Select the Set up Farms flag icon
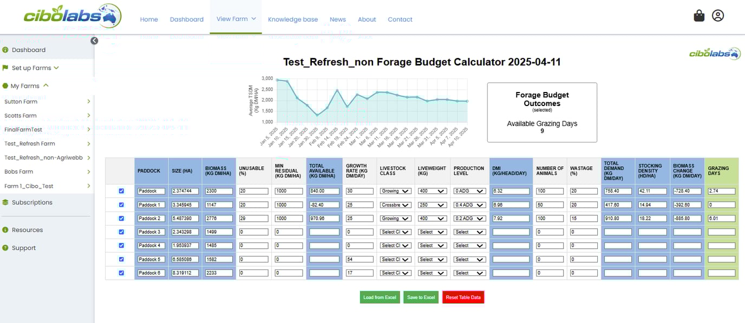 pos(6,68)
